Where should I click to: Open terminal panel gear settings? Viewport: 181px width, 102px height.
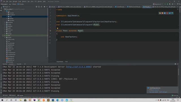175,64
